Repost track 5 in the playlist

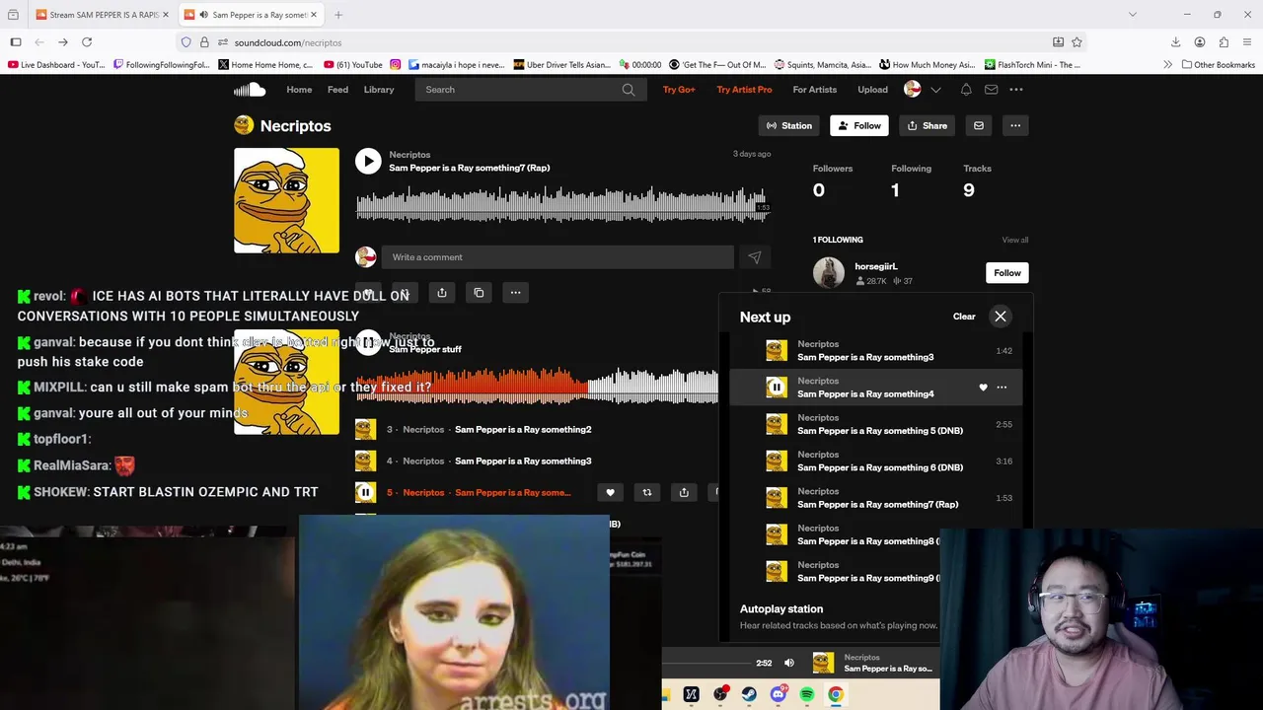(x=647, y=492)
